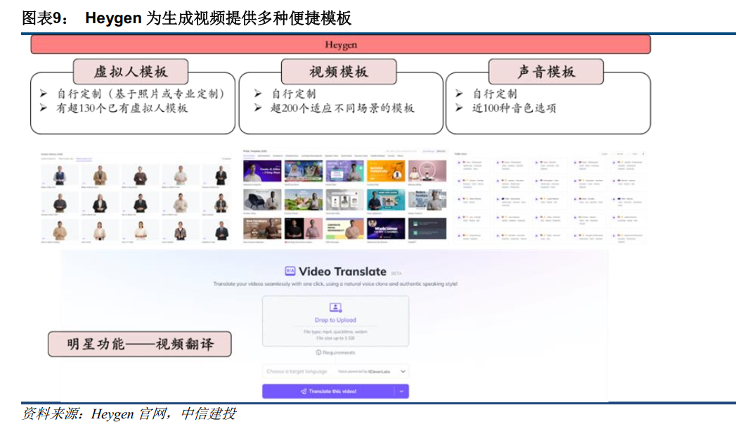Click the Video Translate logo icon
The image size is (745, 429).
coord(290,271)
